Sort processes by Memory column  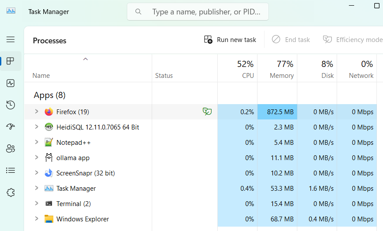(277, 70)
